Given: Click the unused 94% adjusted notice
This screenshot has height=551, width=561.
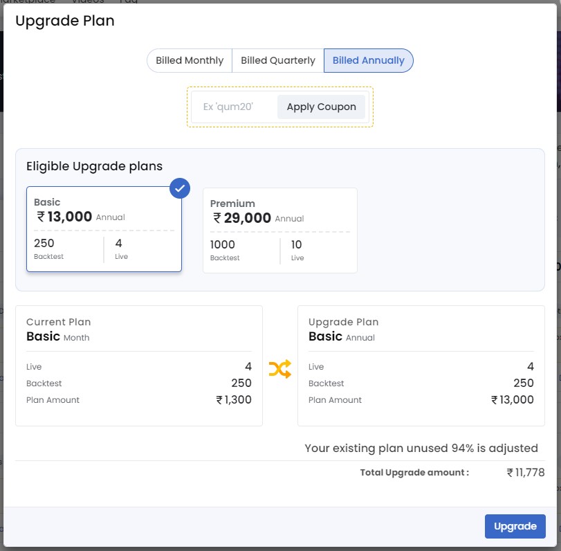Looking at the screenshot, I should click(421, 448).
